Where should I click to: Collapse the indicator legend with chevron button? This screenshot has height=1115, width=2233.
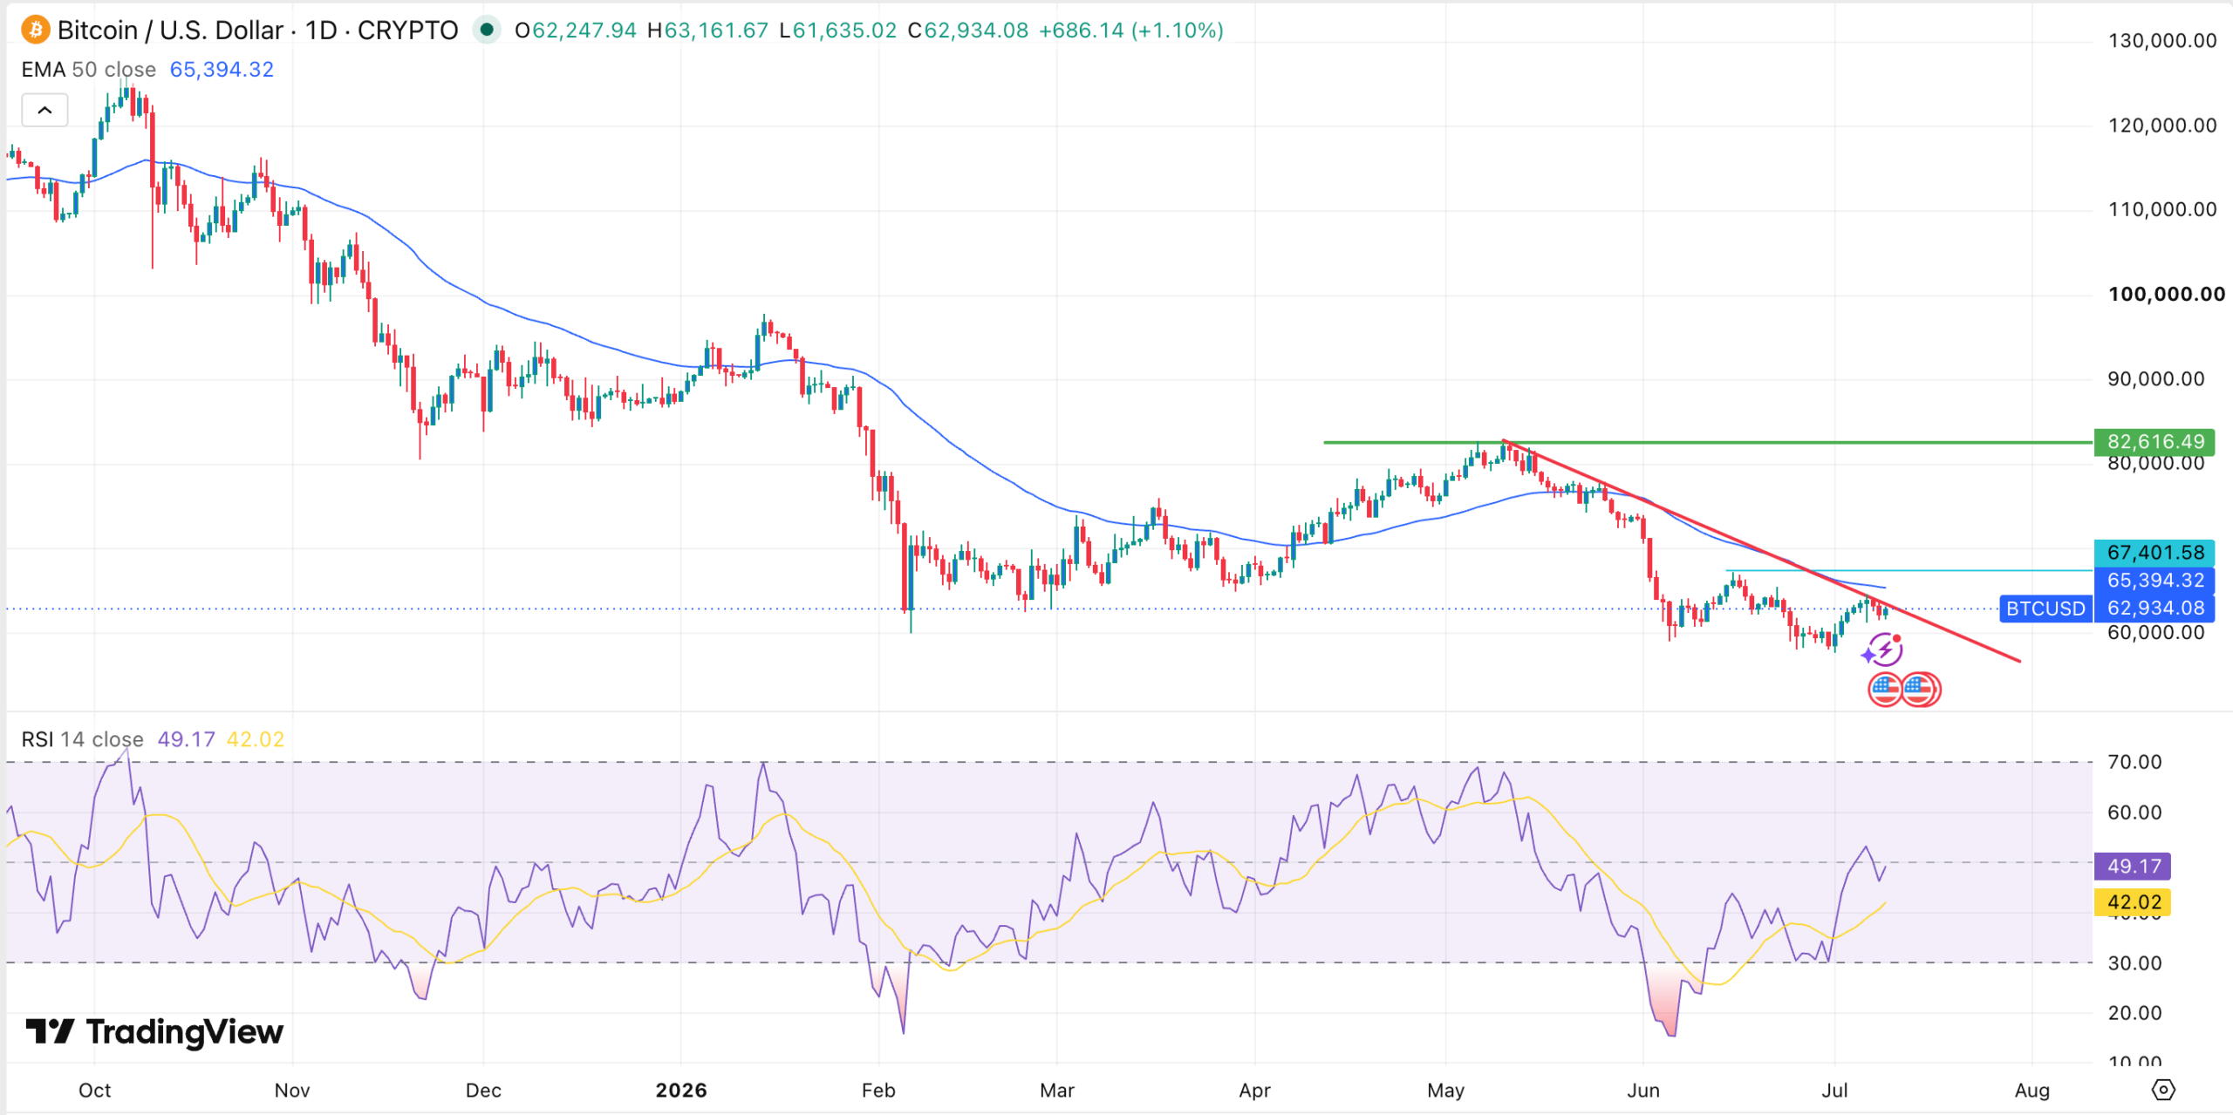[x=44, y=110]
